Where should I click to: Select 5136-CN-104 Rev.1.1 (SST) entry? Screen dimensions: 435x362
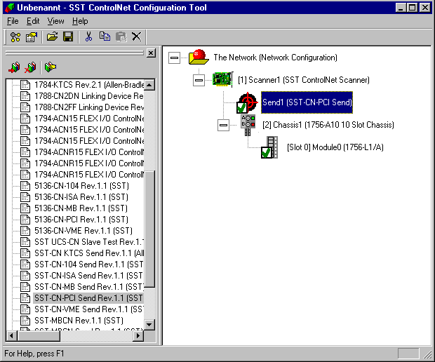pyautogui.click(x=81, y=186)
